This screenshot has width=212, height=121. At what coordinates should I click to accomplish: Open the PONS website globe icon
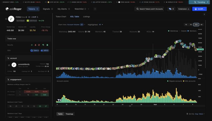tap(29, 17)
